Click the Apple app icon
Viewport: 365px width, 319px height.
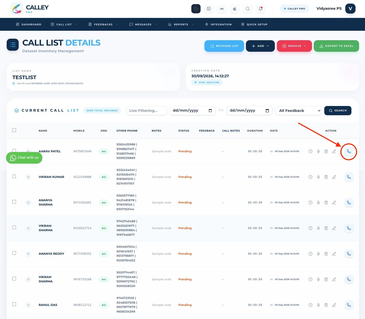click(235, 9)
